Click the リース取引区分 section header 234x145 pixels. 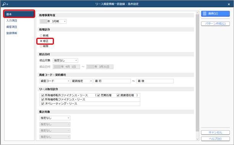[116, 89]
